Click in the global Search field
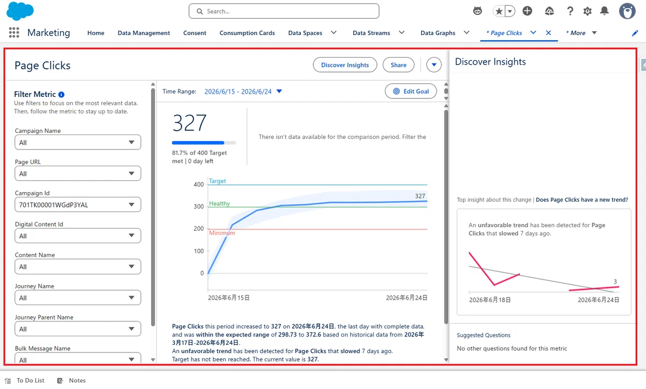646x389 pixels. tap(284, 11)
